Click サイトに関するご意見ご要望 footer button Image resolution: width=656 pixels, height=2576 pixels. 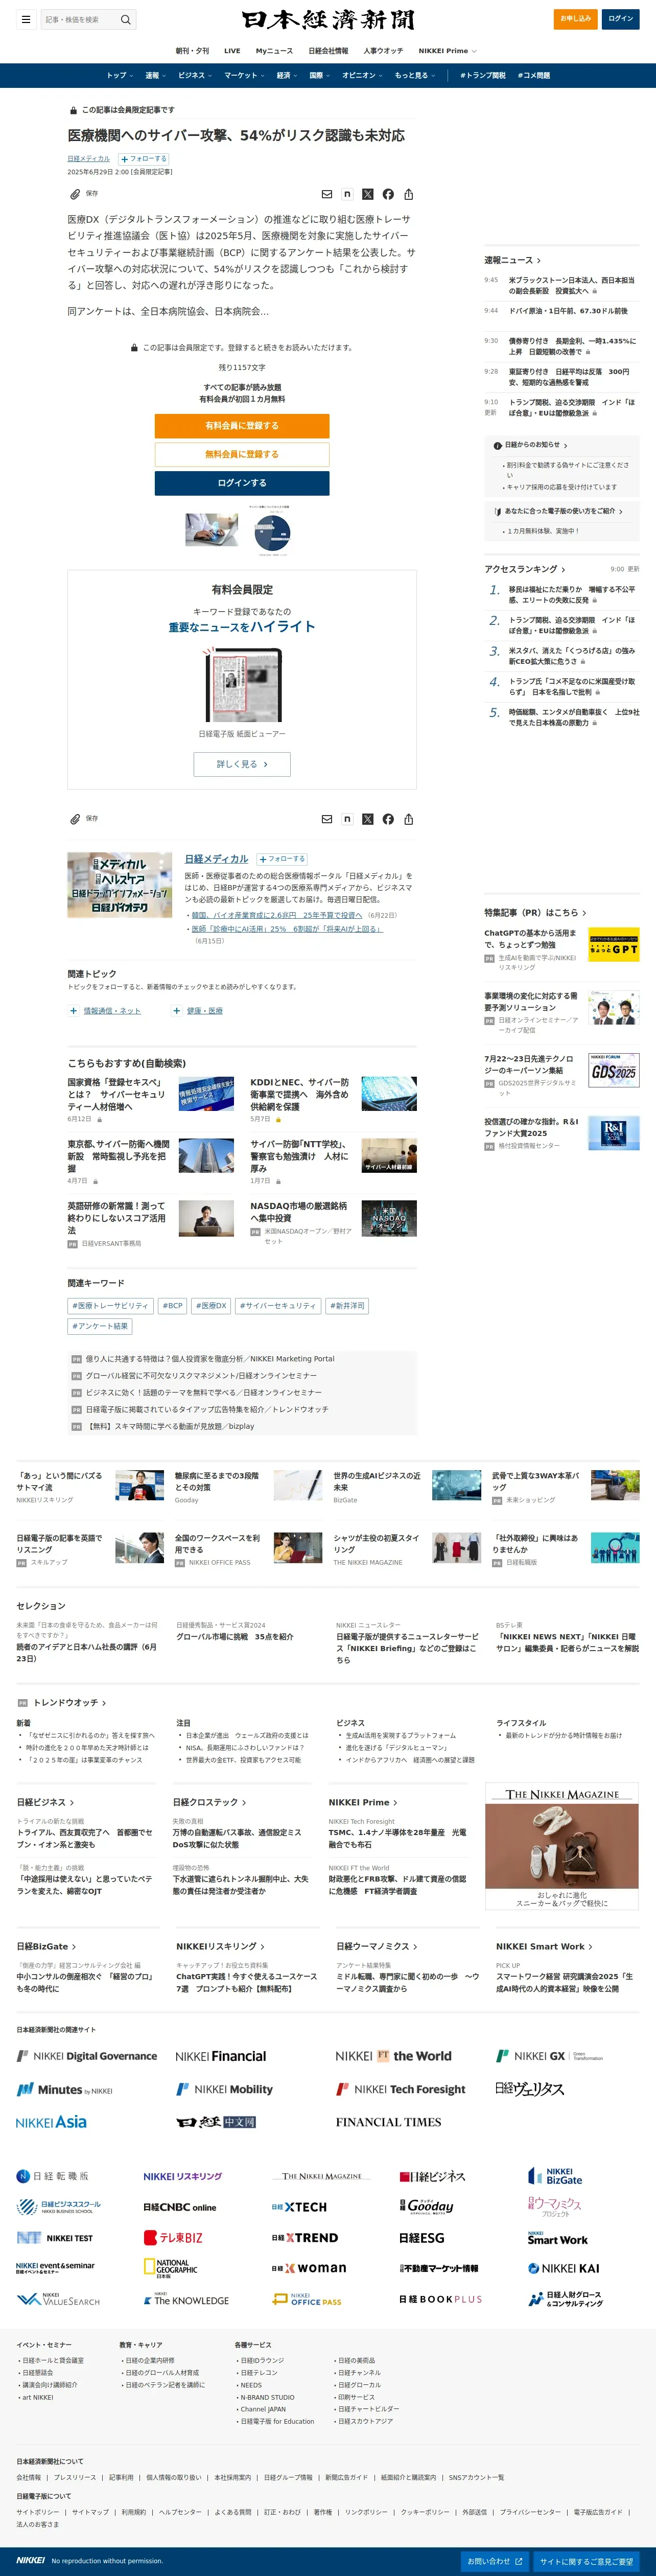[586, 2561]
